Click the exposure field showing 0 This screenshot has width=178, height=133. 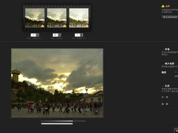(55, 35)
